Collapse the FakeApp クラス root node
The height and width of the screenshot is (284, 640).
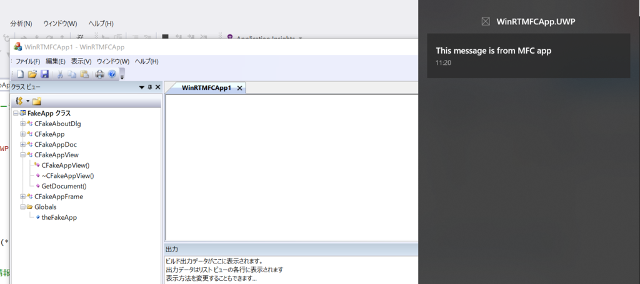[x=16, y=113]
